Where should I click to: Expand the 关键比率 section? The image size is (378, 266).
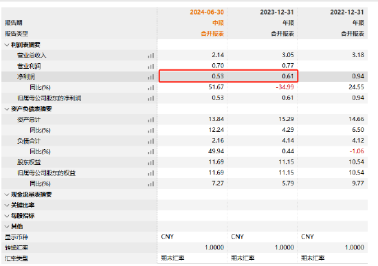[x=7, y=206]
